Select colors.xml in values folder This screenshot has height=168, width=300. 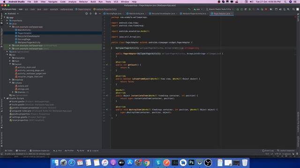pyautogui.click(x=23, y=86)
